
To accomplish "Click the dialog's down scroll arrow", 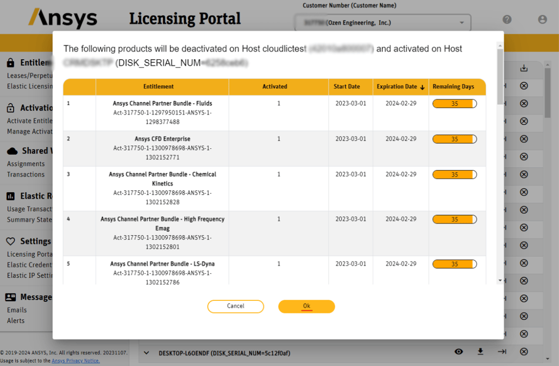I will [499, 280].
